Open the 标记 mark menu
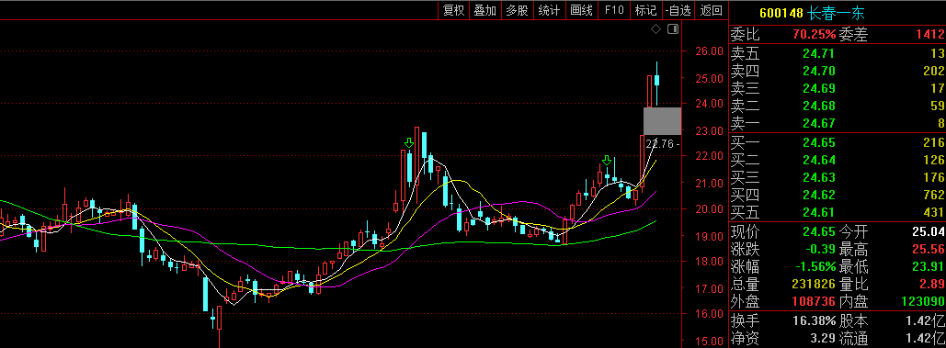 [x=645, y=10]
